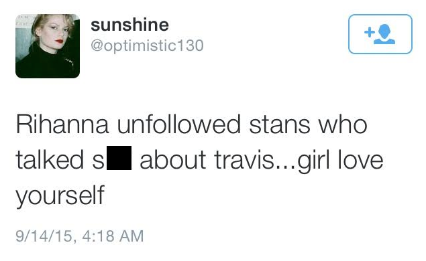Open the sunshine display name
This screenshot has height=261, width=426.
[129, 25]
